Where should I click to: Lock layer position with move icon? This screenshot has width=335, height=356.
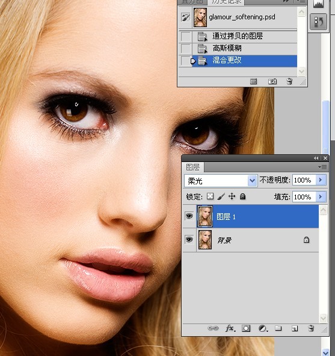(232, 196)
